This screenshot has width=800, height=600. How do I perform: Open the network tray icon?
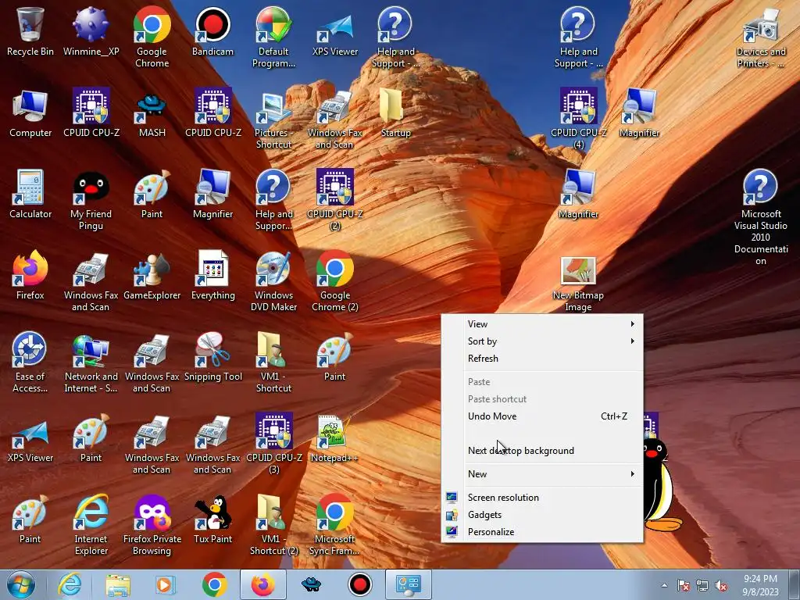(702, 586)
